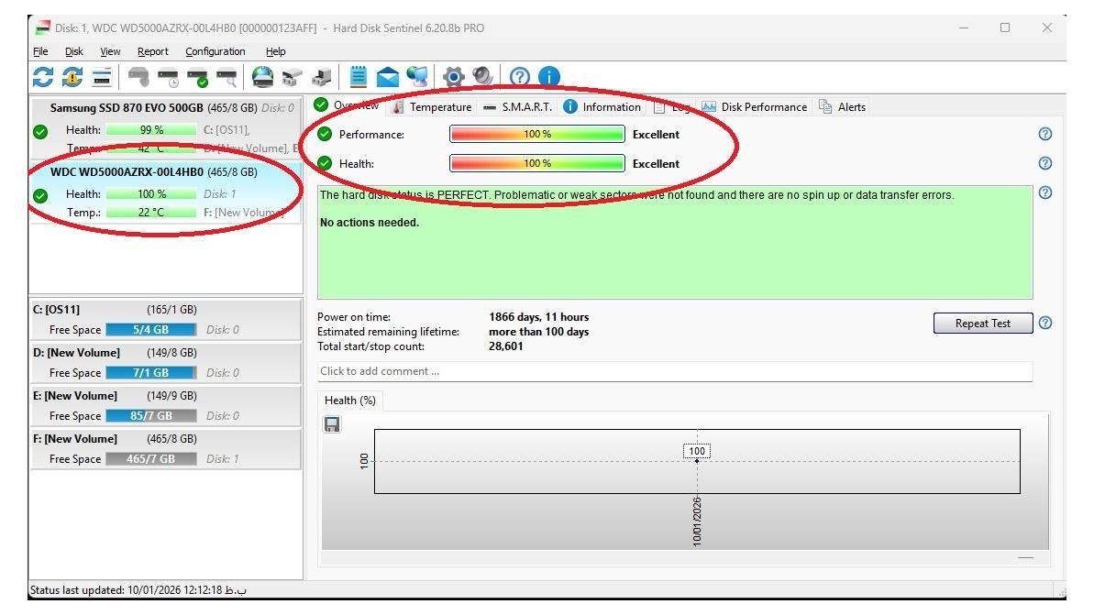
Task: Click the disk with green checkmark icon
Action: 197,77
